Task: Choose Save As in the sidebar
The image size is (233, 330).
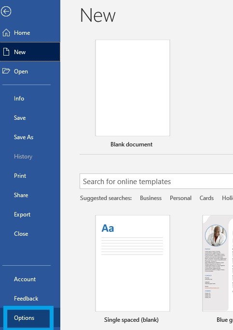Action: pos(30,137)
